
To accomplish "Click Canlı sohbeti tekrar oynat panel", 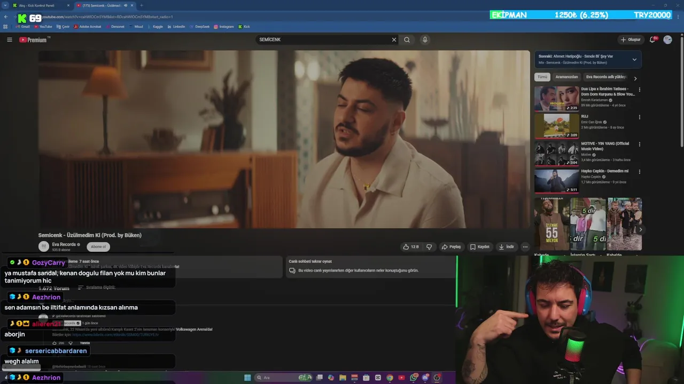I will click(x=370, y=266).
